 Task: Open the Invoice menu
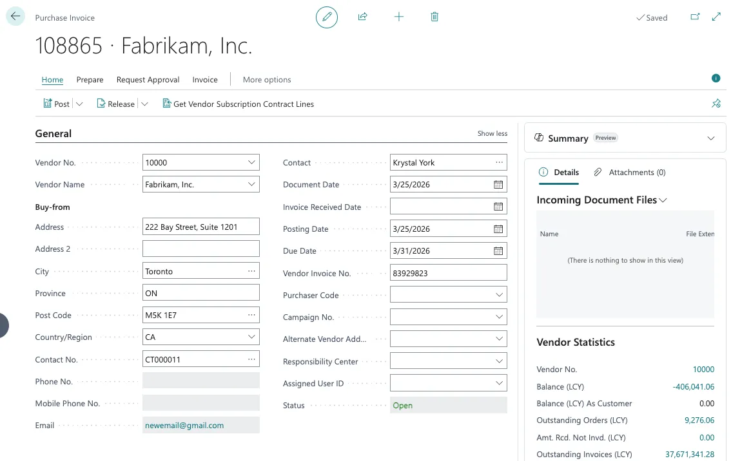click(205, 80)
